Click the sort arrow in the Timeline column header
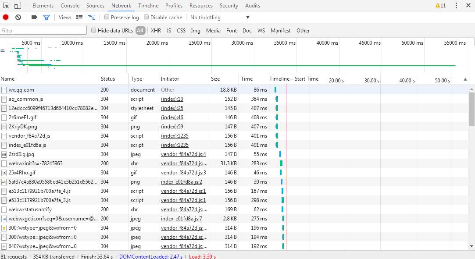 pyautogui.click(x=465, y=79)
